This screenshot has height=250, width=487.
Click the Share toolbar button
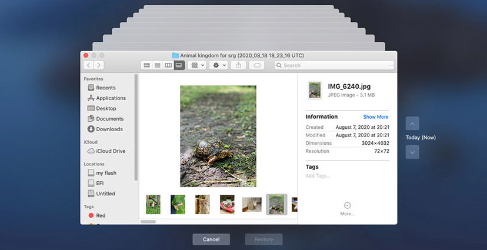[x=239, y=65]
